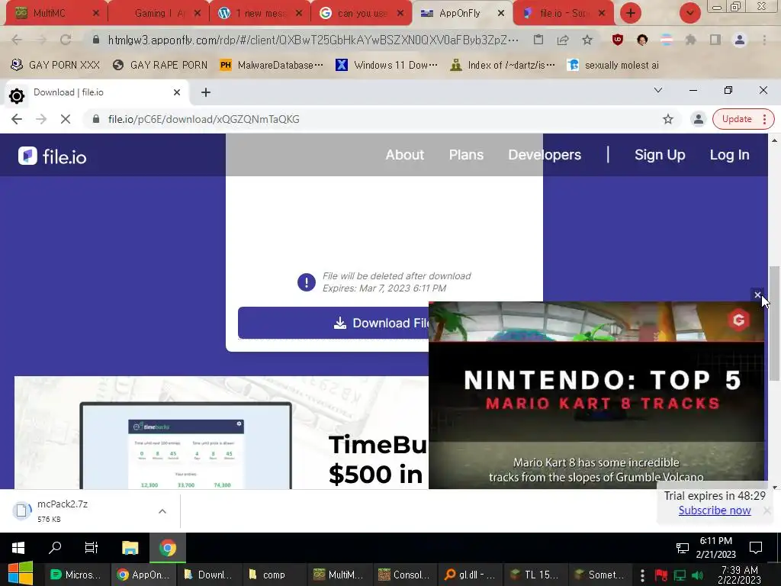Viewport: 781px width, 586px height.
Task: Open the red tab search dropdown in the outer browser
Action: (689, 13)
